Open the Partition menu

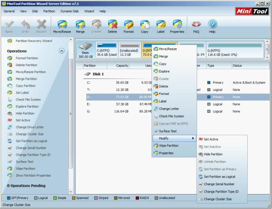pyautogui.click(x=49, y=11)
